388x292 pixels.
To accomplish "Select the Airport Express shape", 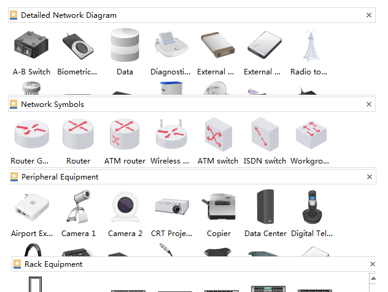I will pos(32,207).
